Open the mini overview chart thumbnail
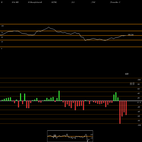142x142 pixels. pos(70,136)
